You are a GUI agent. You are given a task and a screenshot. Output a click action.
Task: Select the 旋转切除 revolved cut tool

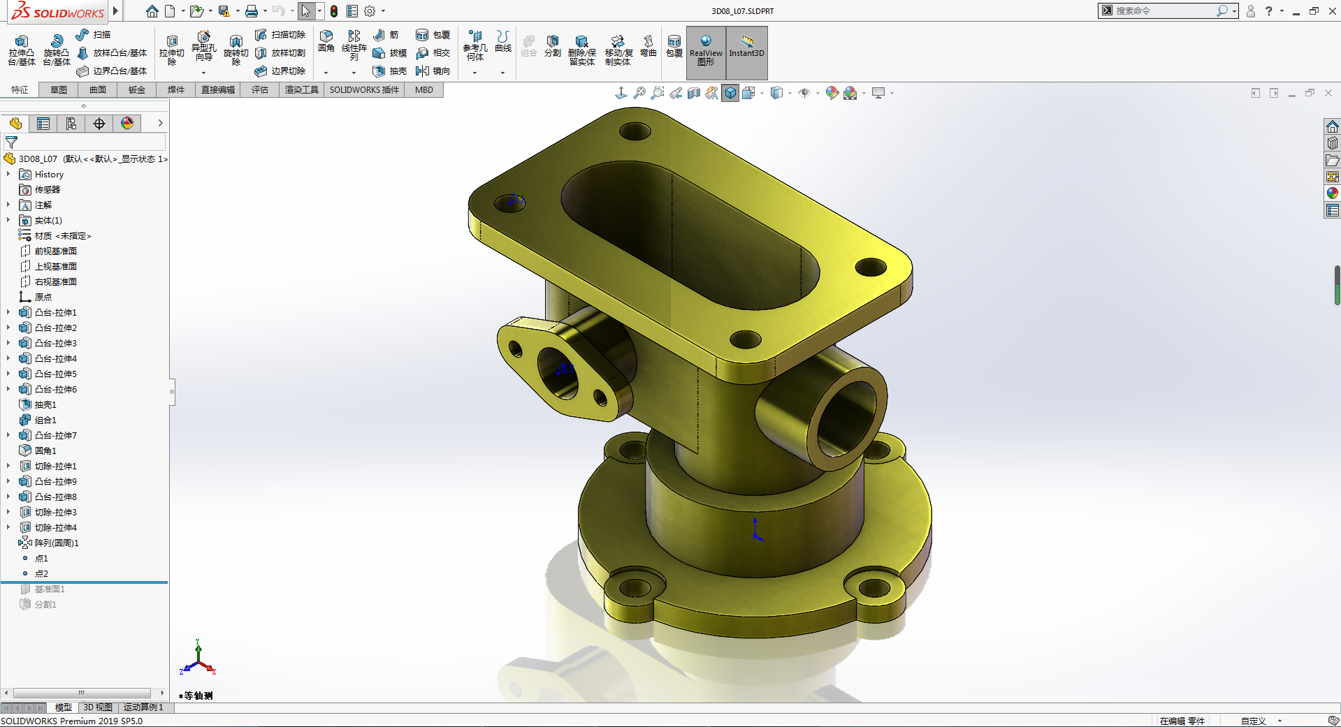tap(236, 50)
